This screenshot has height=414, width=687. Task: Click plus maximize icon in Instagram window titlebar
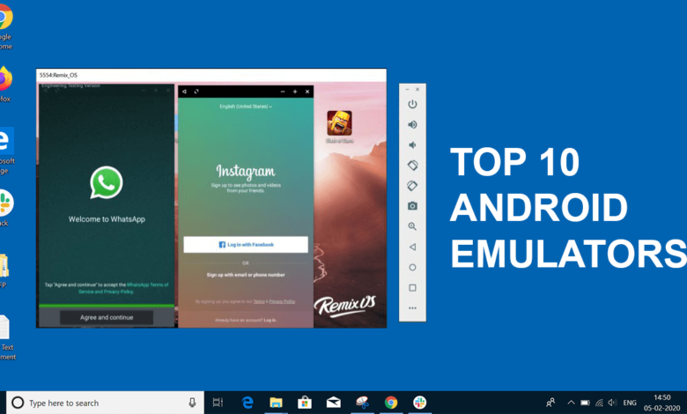click(x=295, y=92)
